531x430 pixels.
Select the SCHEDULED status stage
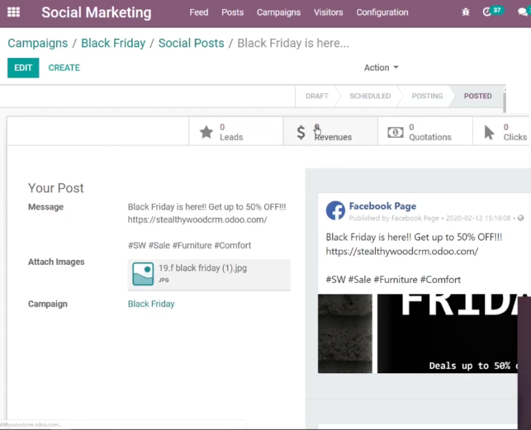(370, 96)
